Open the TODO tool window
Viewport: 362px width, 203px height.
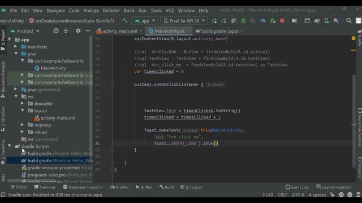point(19,187)
